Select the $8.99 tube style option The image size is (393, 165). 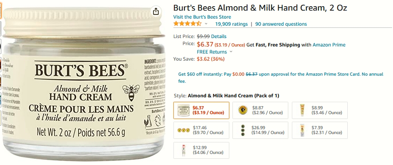pos(319,110)
